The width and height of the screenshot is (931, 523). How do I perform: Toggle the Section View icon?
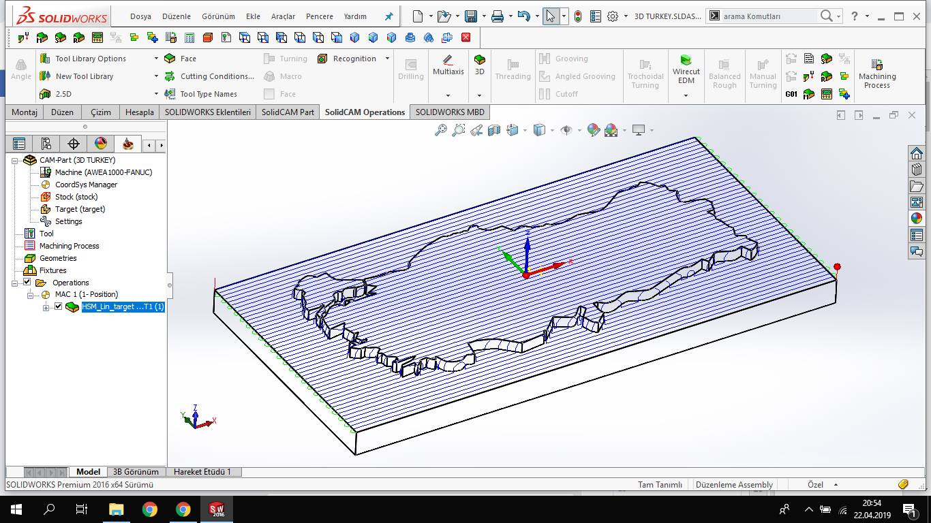click(x=494, y=129)
